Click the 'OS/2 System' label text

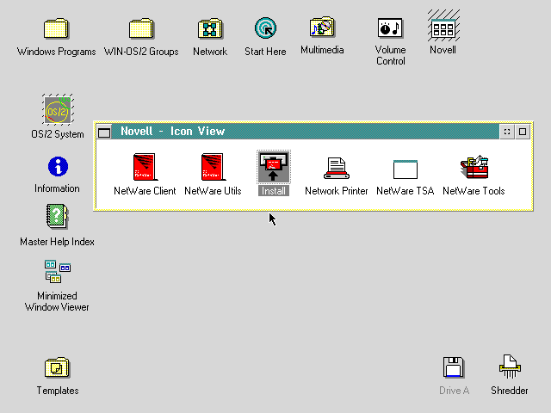pos(58,134)
